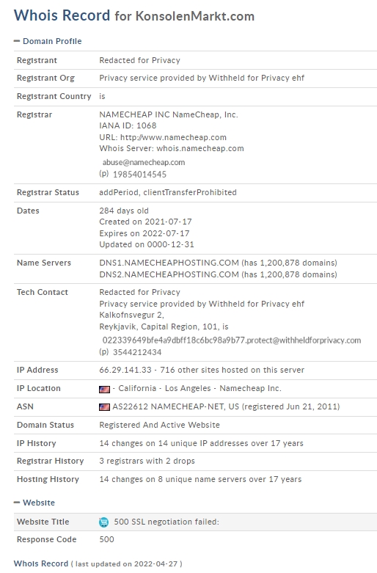Click the US flag icon next to AS22612
Viewport: 377px width, 573px height.
[x=104, y=407]
